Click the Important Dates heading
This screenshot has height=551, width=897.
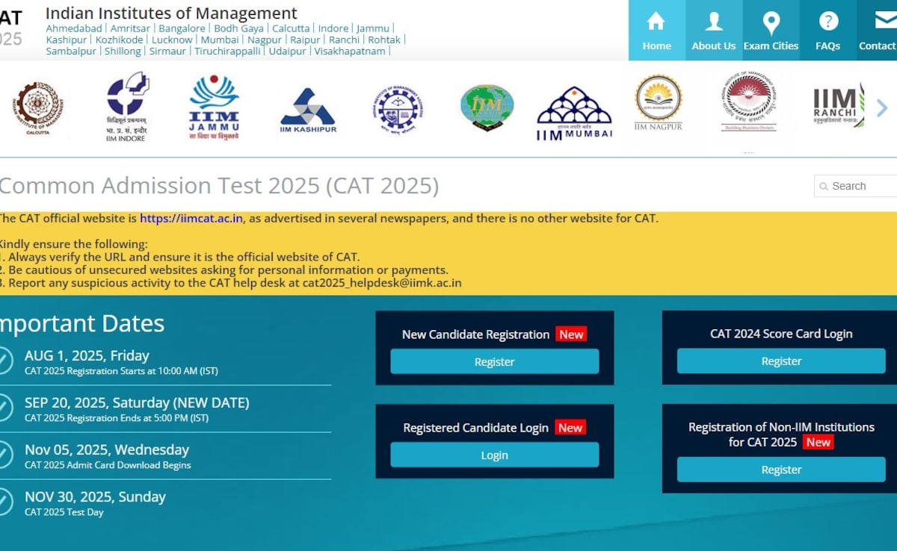click(x=82, y=323)
